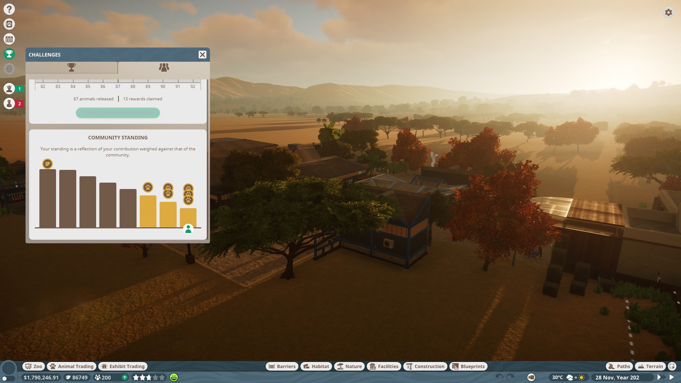
Task: Toggle the switch below the radar button
Action: (8, 379)
